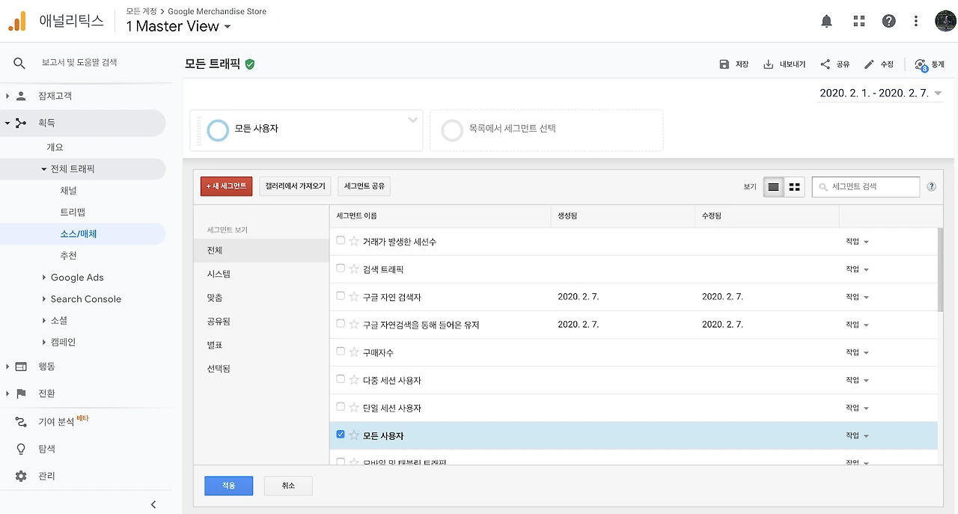Click the + 새 세그먼트 button
Viewport: 958px width, 514px height.
coord(227,186)
